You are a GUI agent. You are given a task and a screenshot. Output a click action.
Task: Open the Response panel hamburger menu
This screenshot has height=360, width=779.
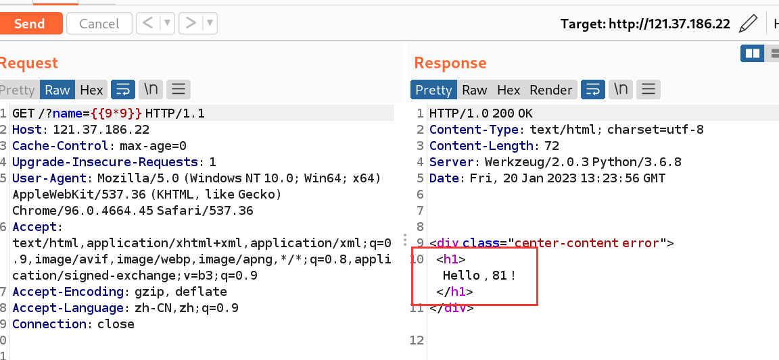point(648,89)
